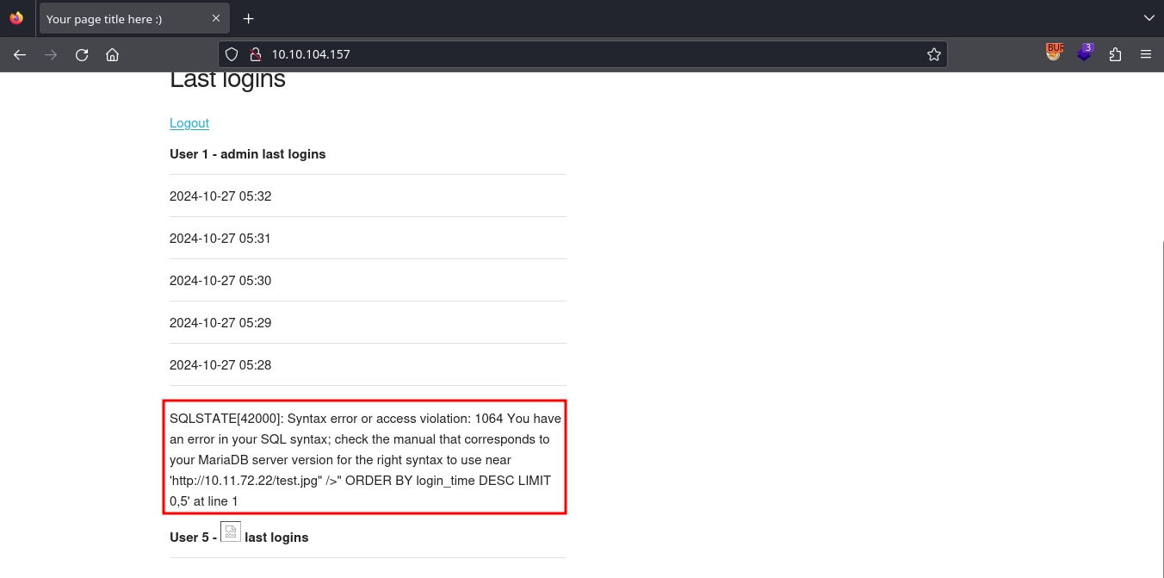Open the Extensions puzzle-piece menu
This screenshot has height=578, width=1164.
(x=1116, y=54)
